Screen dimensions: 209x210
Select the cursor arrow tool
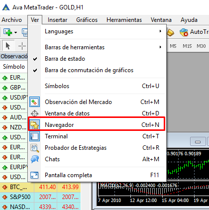click(7, 46)
